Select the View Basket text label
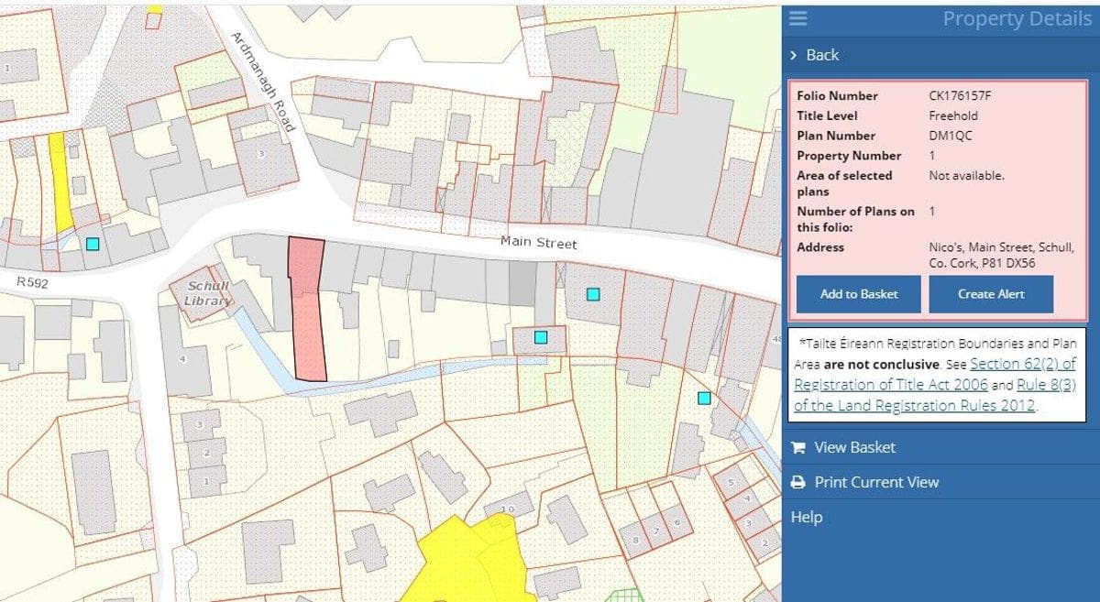The width and height of the screenshot is (1100, 602). (x=854, y=448)
